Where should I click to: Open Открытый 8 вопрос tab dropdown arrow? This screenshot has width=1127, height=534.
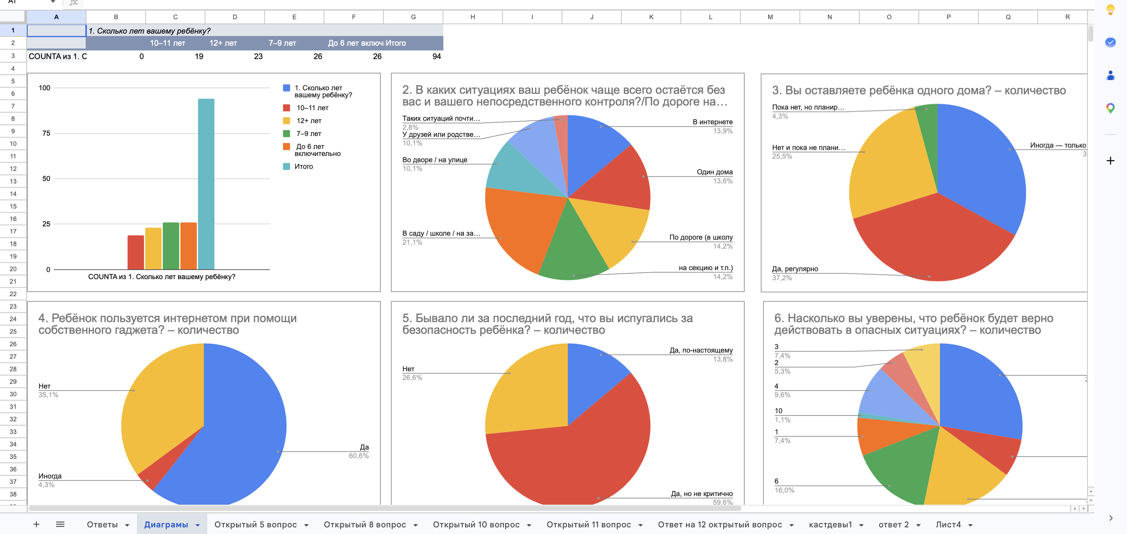pos(416,525)
